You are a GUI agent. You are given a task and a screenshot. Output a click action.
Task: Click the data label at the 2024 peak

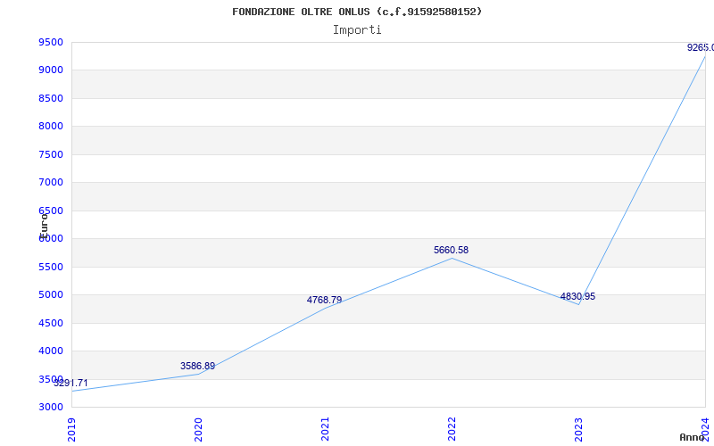point(701,47)
